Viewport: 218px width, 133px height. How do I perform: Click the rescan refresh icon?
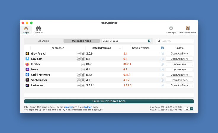coord(187,108)
